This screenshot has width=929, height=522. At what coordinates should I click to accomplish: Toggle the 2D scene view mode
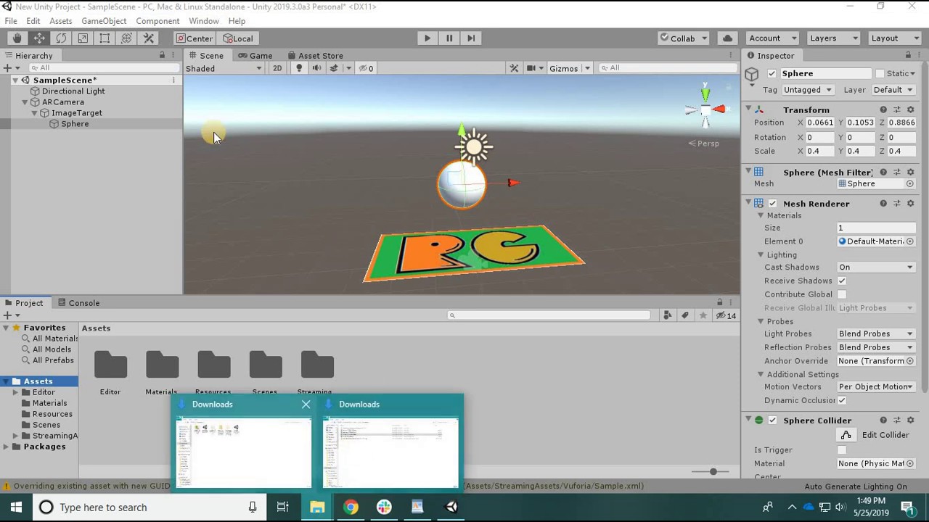[x=277, y=68]
